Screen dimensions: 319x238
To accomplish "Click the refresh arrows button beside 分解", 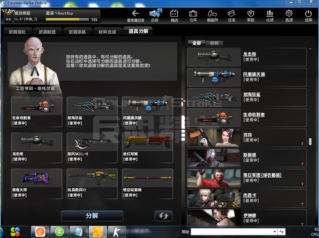I will click(x=164, y=216).
